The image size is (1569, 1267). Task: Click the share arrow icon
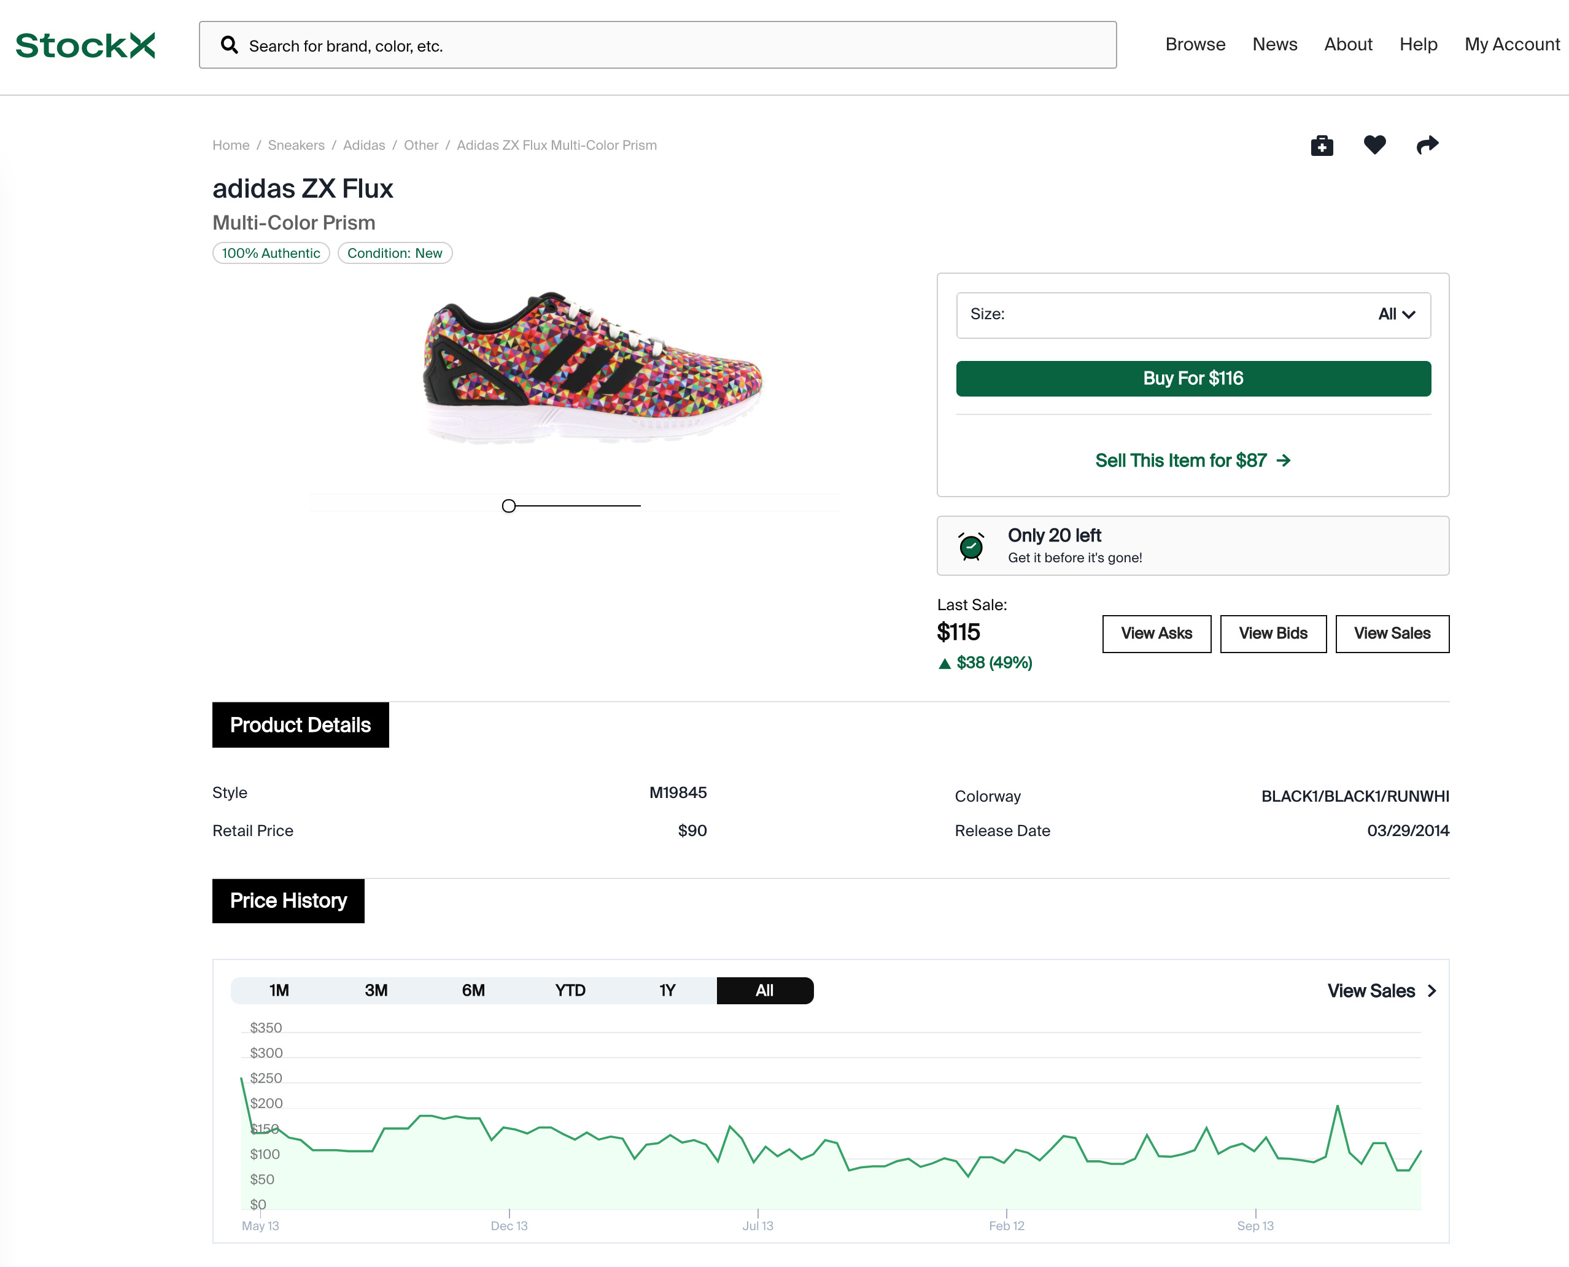click(1427, 144)
